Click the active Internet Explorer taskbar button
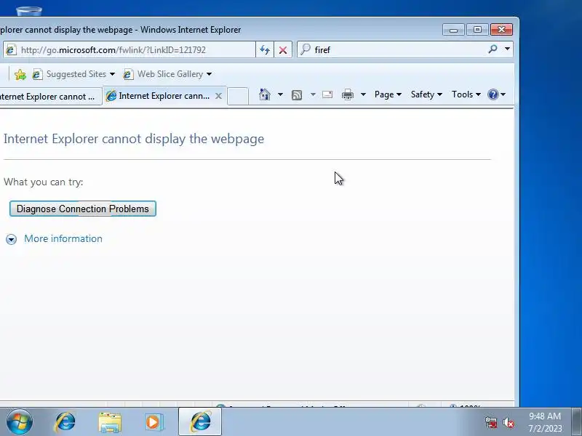The image size is (582, 436). pyautogui.click(x=200, y=421)
